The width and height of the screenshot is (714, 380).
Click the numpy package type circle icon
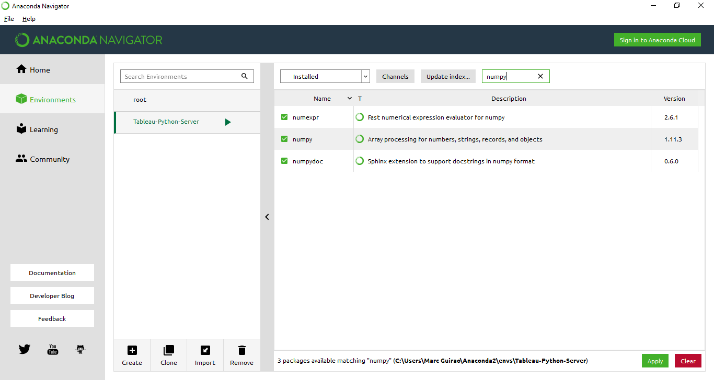click(360, 139)
